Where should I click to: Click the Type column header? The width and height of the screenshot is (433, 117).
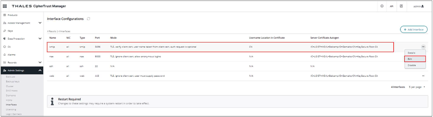point(82,38)
